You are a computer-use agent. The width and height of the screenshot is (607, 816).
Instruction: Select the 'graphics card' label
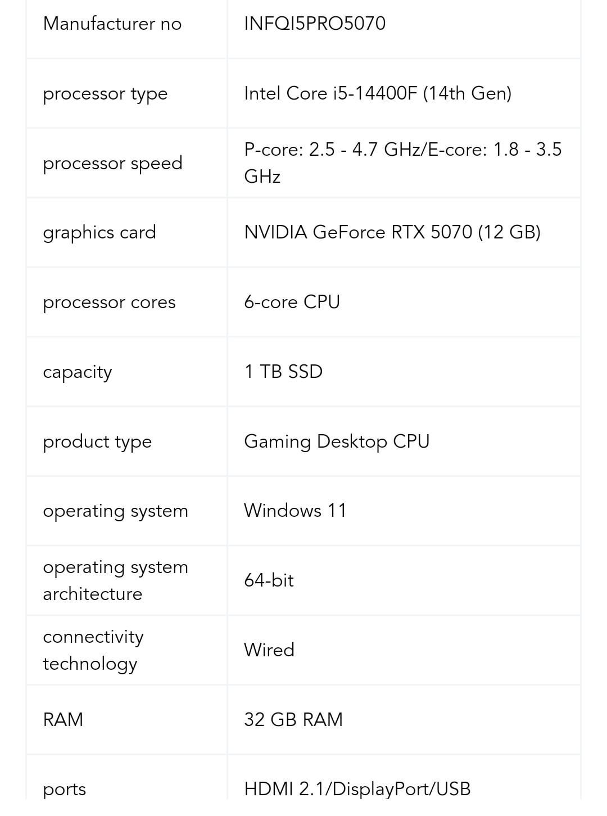coord(99,232)
